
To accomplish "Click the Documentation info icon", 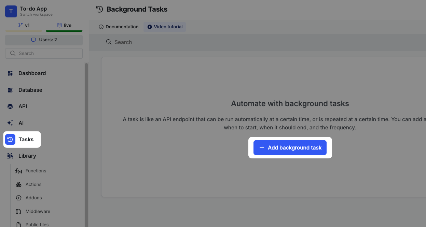I will point(101,27).
